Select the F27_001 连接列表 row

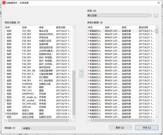[x=39, y=44]
